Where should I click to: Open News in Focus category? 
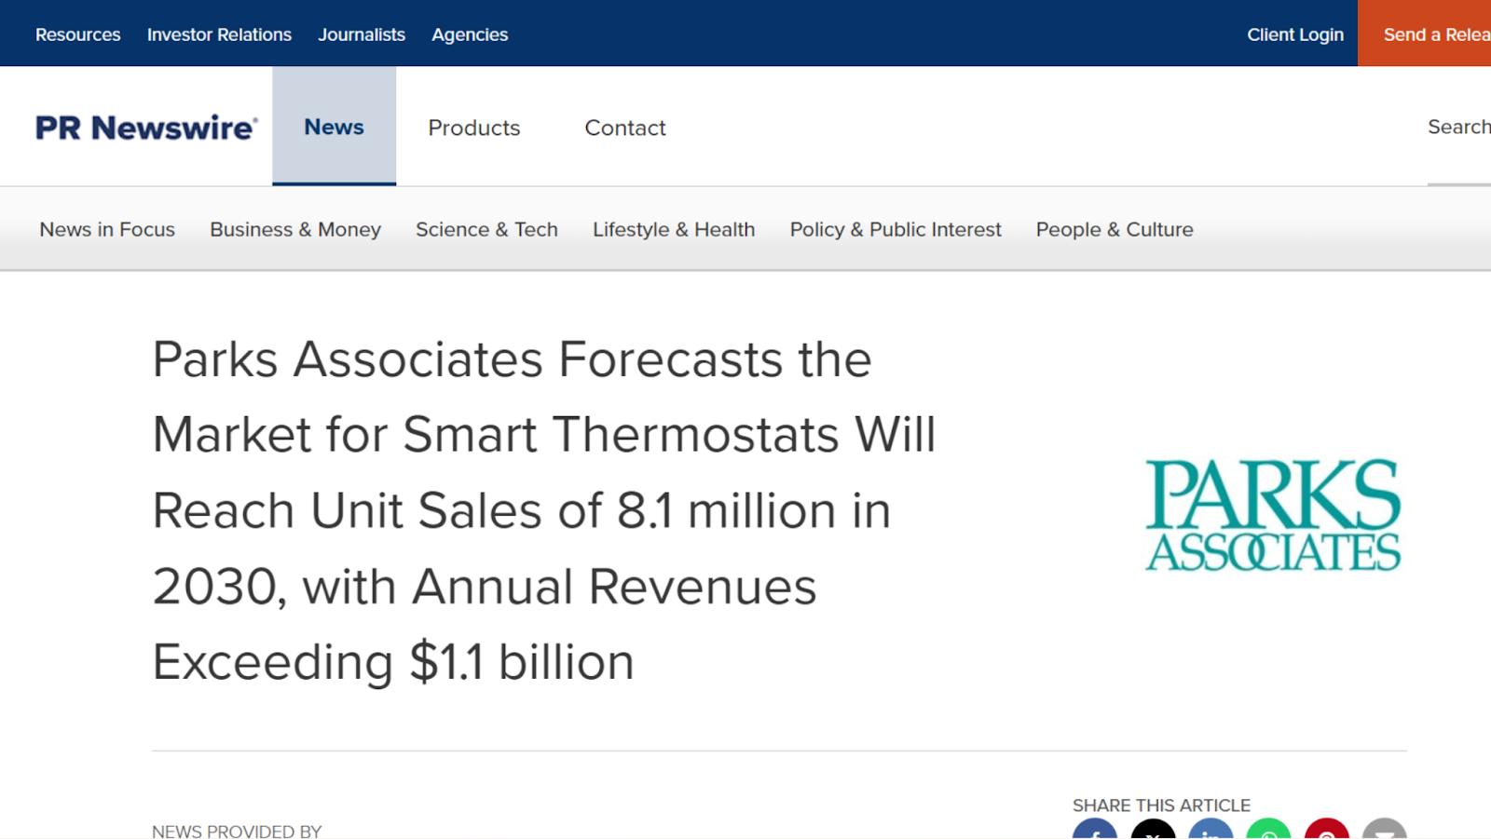coord(107,229)
